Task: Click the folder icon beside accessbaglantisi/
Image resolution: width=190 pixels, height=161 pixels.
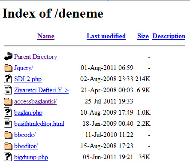Action: pyautogui.click(x=8, y=101)
